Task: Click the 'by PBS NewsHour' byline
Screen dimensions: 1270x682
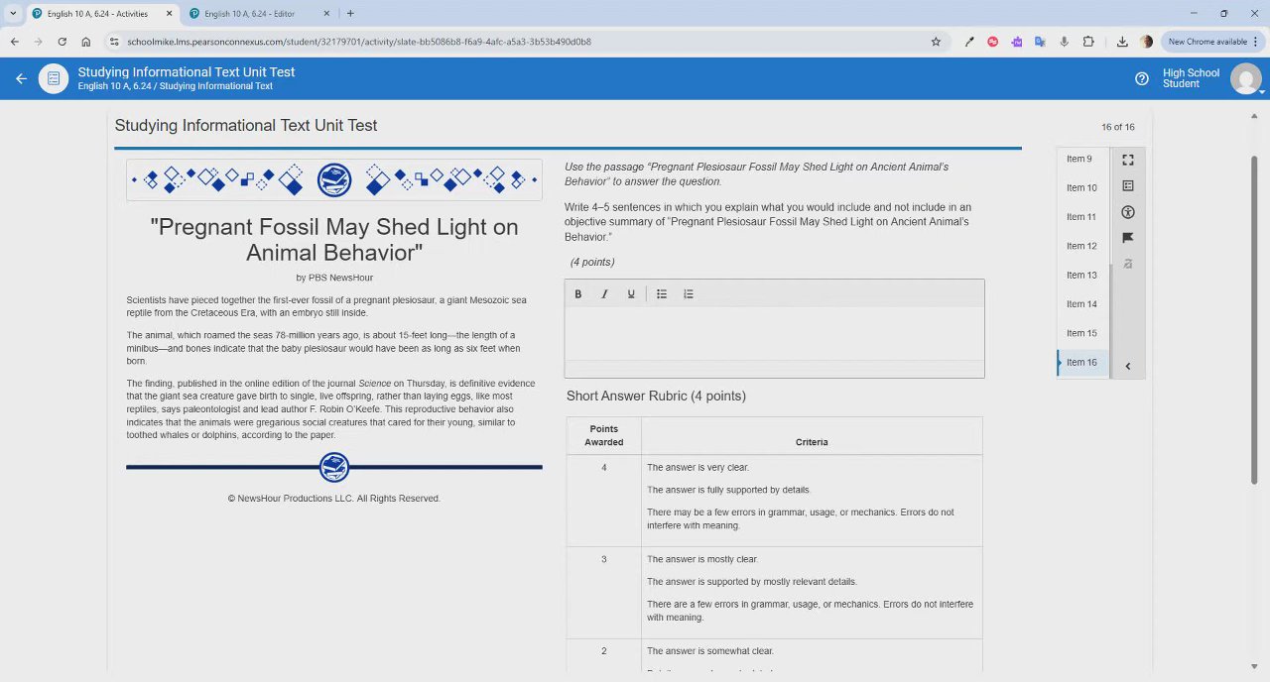Action: (334, 278)
